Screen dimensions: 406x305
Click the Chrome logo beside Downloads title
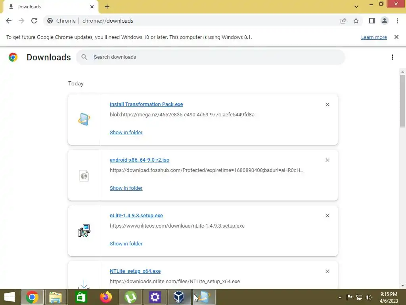pyautogui.click(x=13, y=57)
